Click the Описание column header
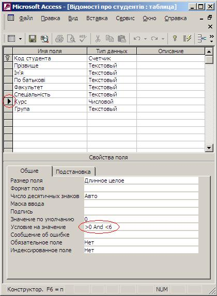 (171, 51)
